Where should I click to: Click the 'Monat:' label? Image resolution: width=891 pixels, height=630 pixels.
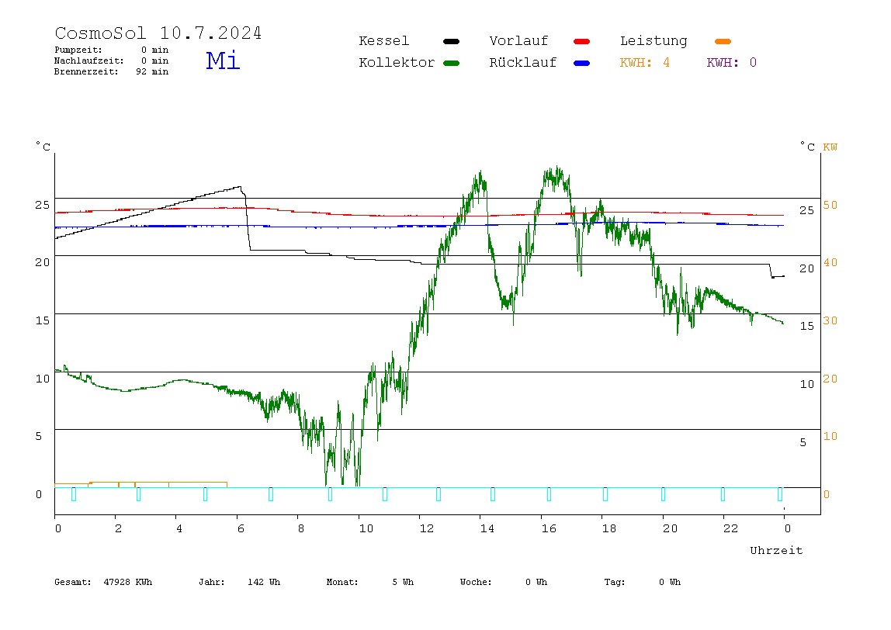tap(342, 582)
